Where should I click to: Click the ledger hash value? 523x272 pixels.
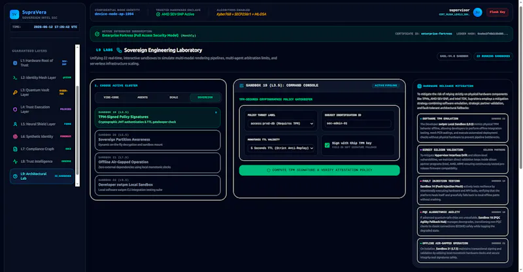(x=493, y=34)
